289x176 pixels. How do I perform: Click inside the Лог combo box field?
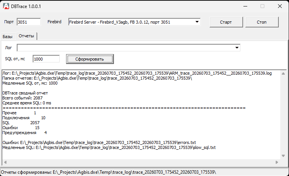tap(126, 48)
